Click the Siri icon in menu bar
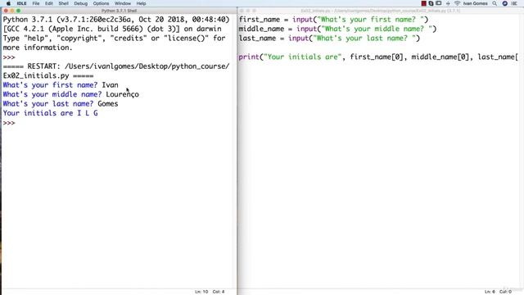 505,3
